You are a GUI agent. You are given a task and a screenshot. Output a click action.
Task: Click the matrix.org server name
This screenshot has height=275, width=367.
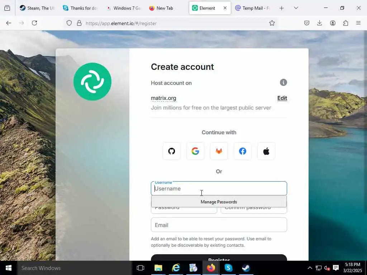tap(163, 98)
